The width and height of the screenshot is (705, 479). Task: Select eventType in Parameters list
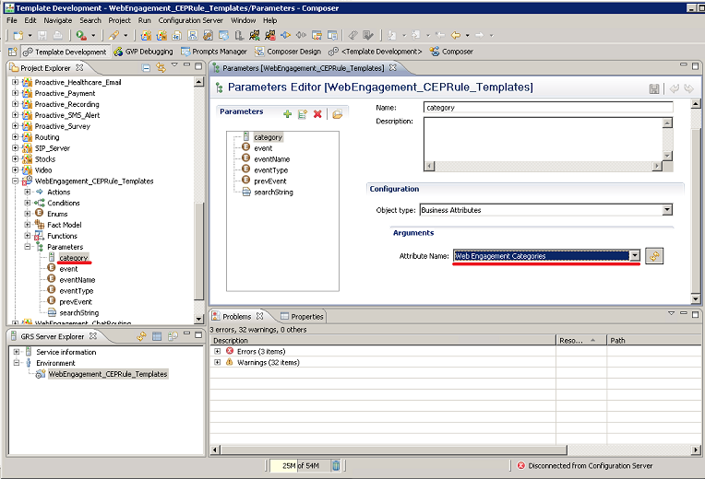pos(270,170)
